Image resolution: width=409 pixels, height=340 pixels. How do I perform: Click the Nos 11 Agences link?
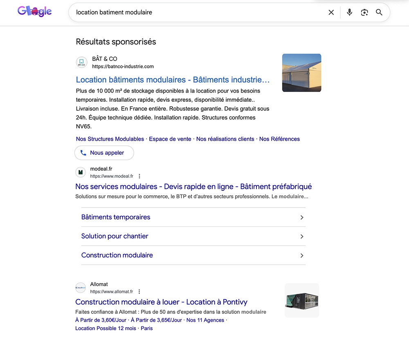coord(205,320)
